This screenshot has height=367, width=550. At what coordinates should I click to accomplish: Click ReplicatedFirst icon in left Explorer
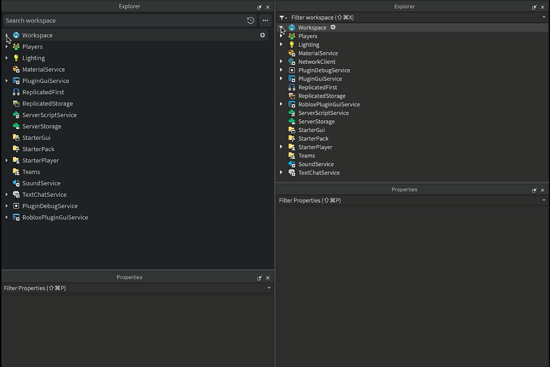(x=16, y=92)
